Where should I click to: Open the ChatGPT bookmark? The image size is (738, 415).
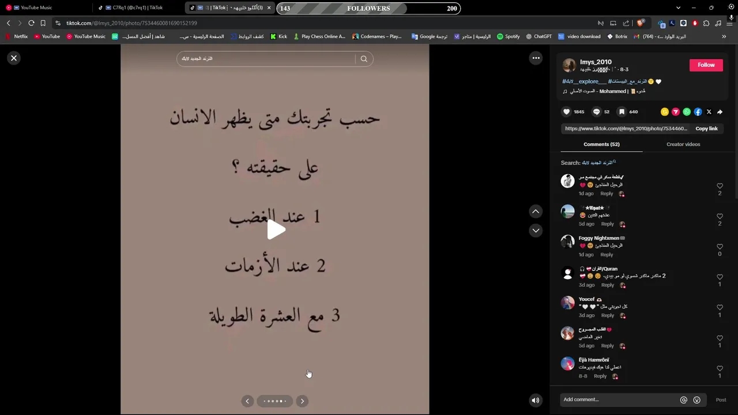pyautogui.click(x=539, y=36)
